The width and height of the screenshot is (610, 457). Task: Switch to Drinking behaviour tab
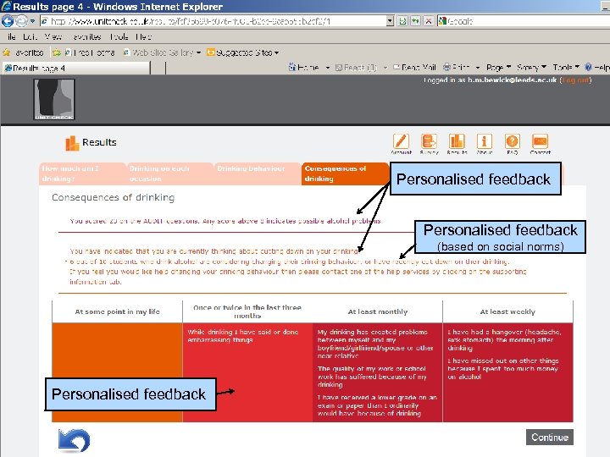pos(258,173)
